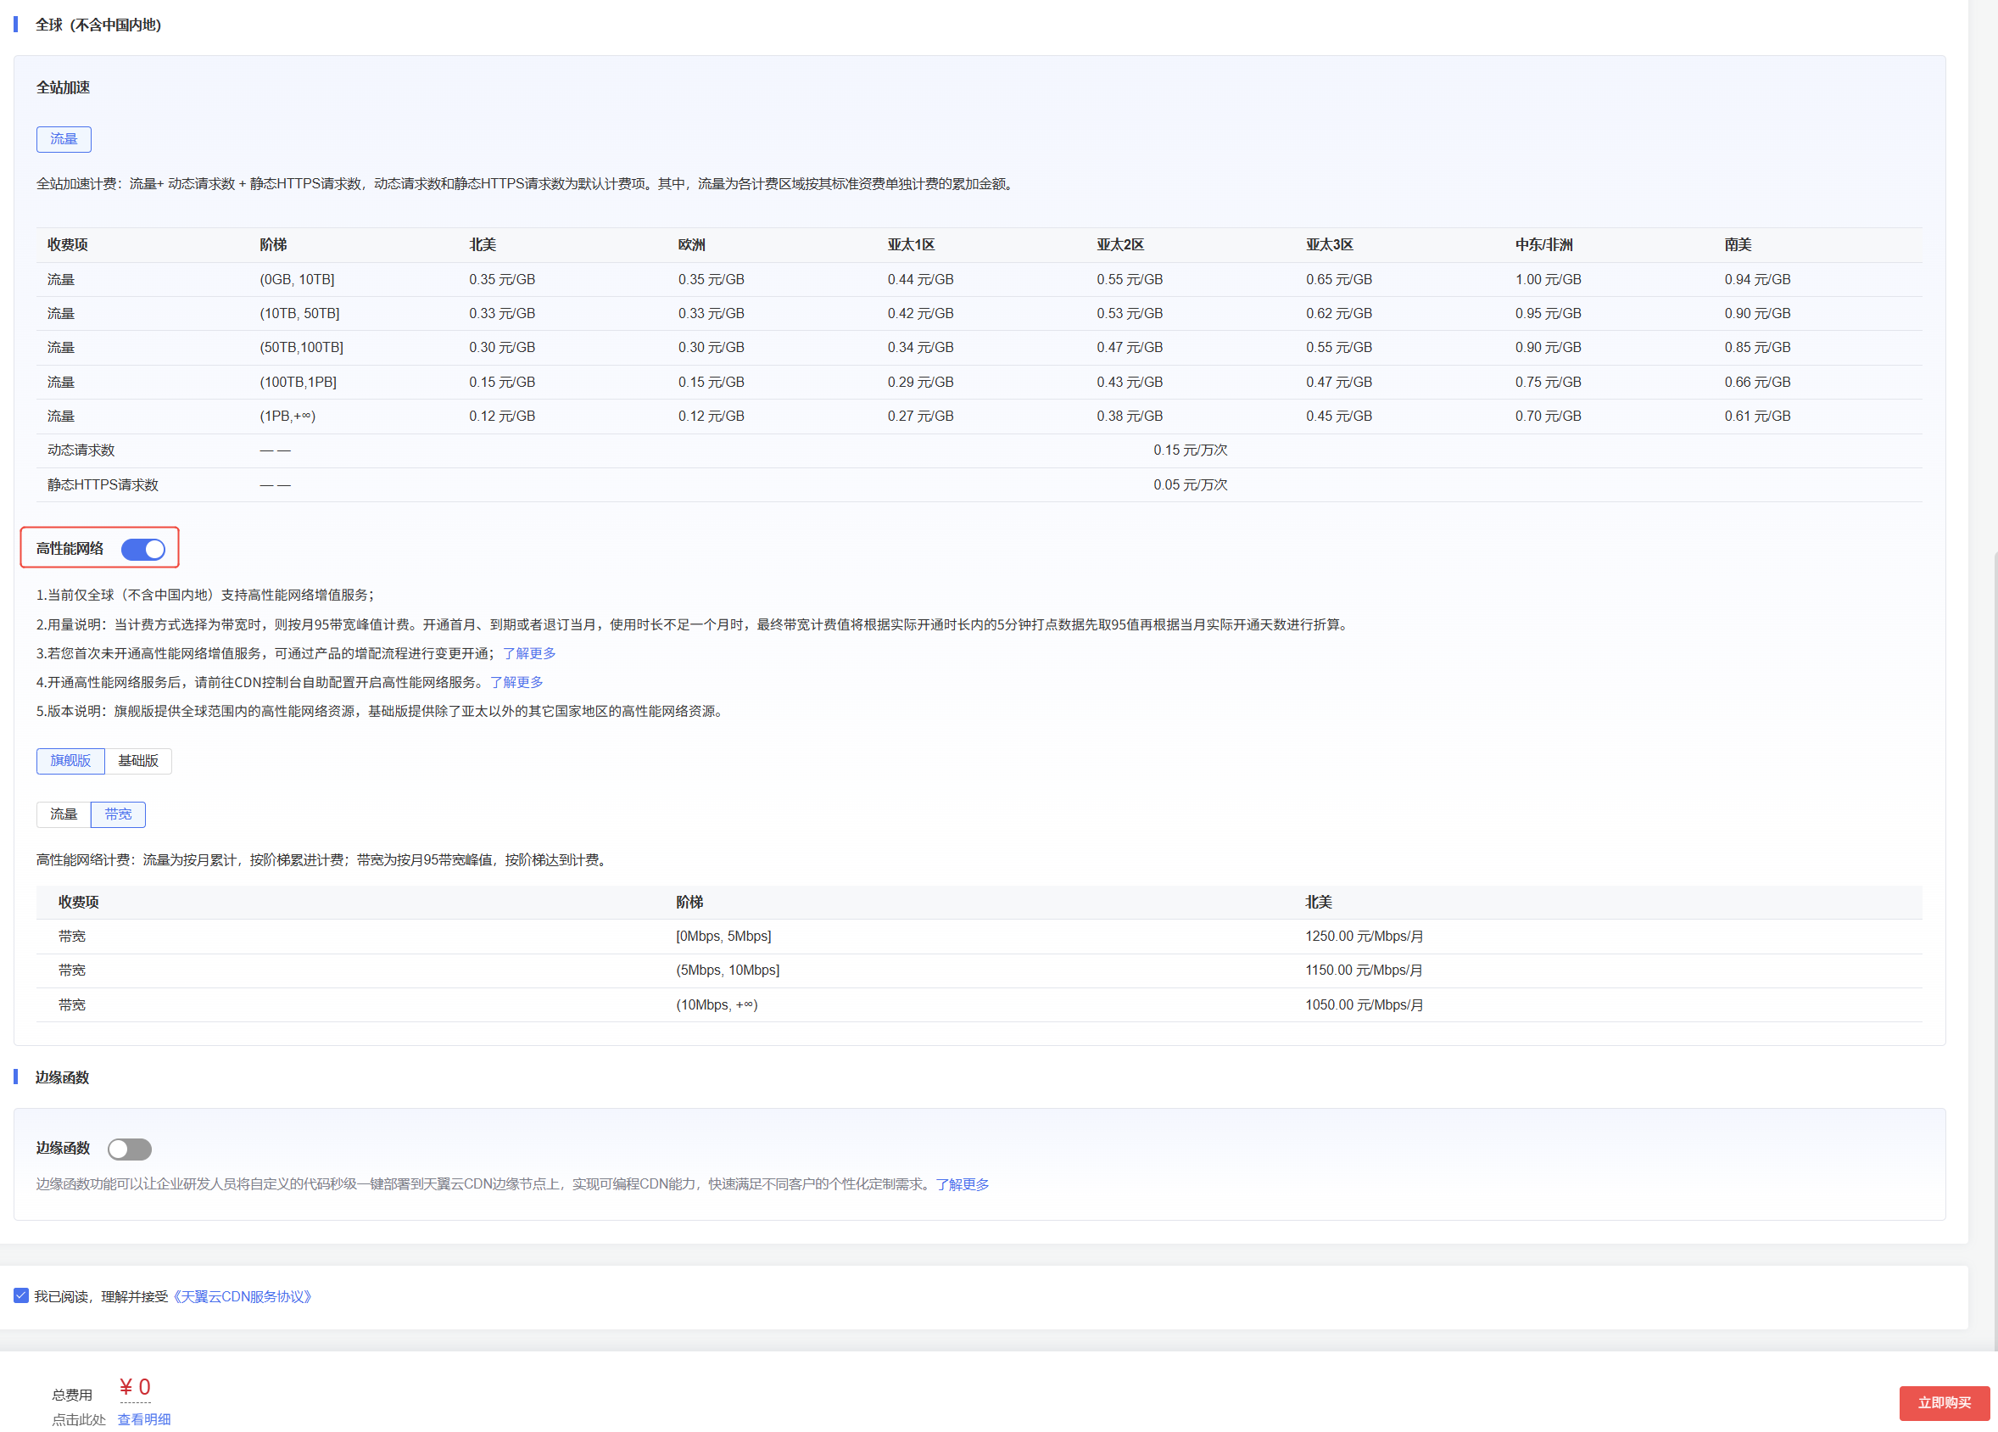Open the 查看明细 cost details link
This screenshot has height=1432, width=1998.
pos(144,1418)
